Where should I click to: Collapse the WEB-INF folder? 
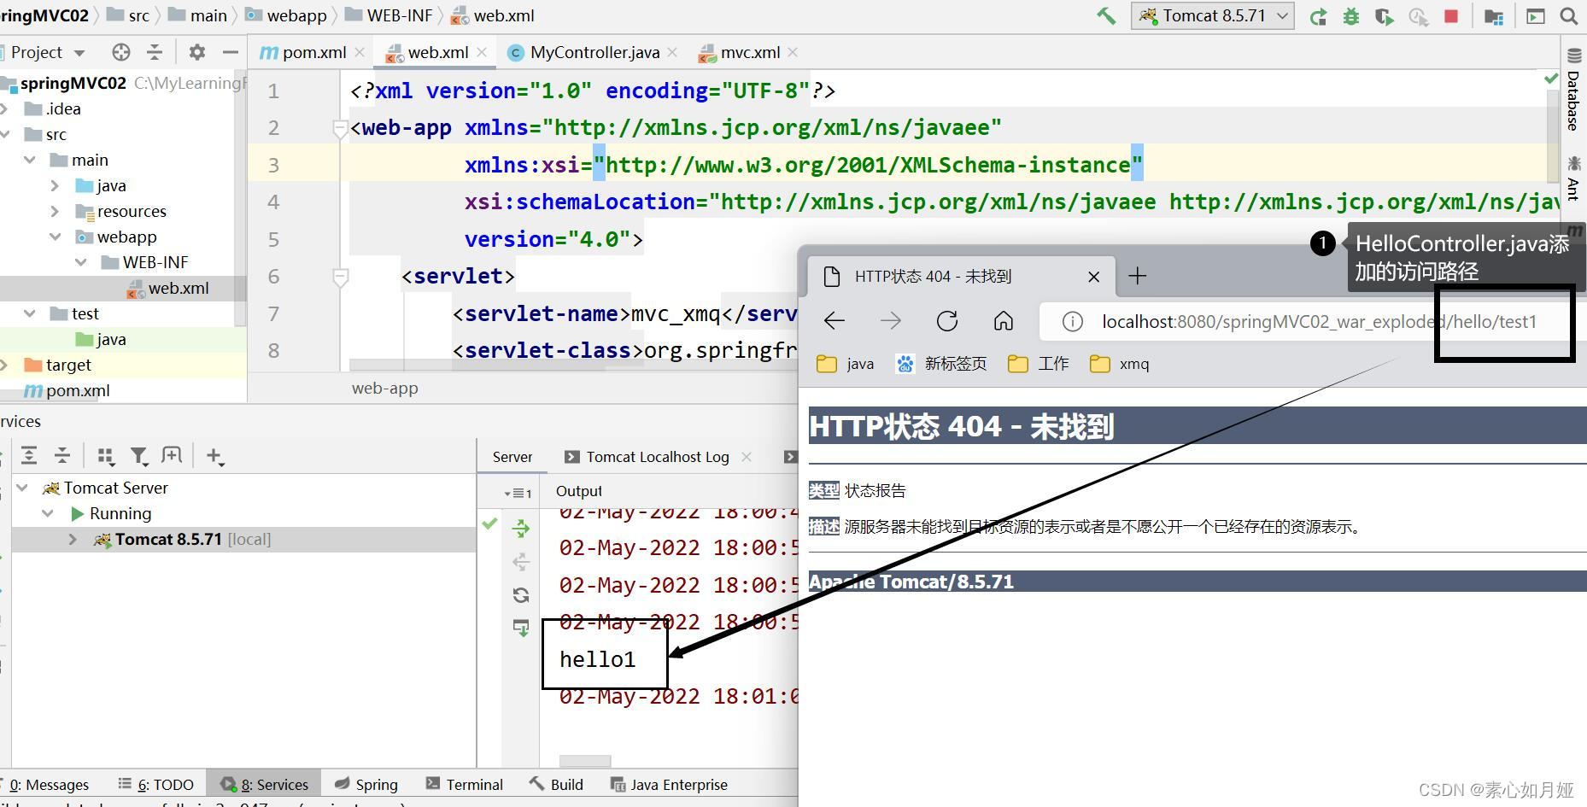(x=80, y=262)
